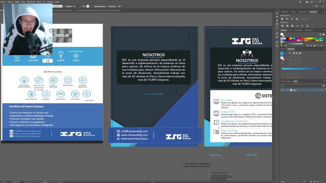Open the Buscatrazos panel options menu
Image resolution: width=326 pixels, height=183 pixels.
tap(324, 12)
